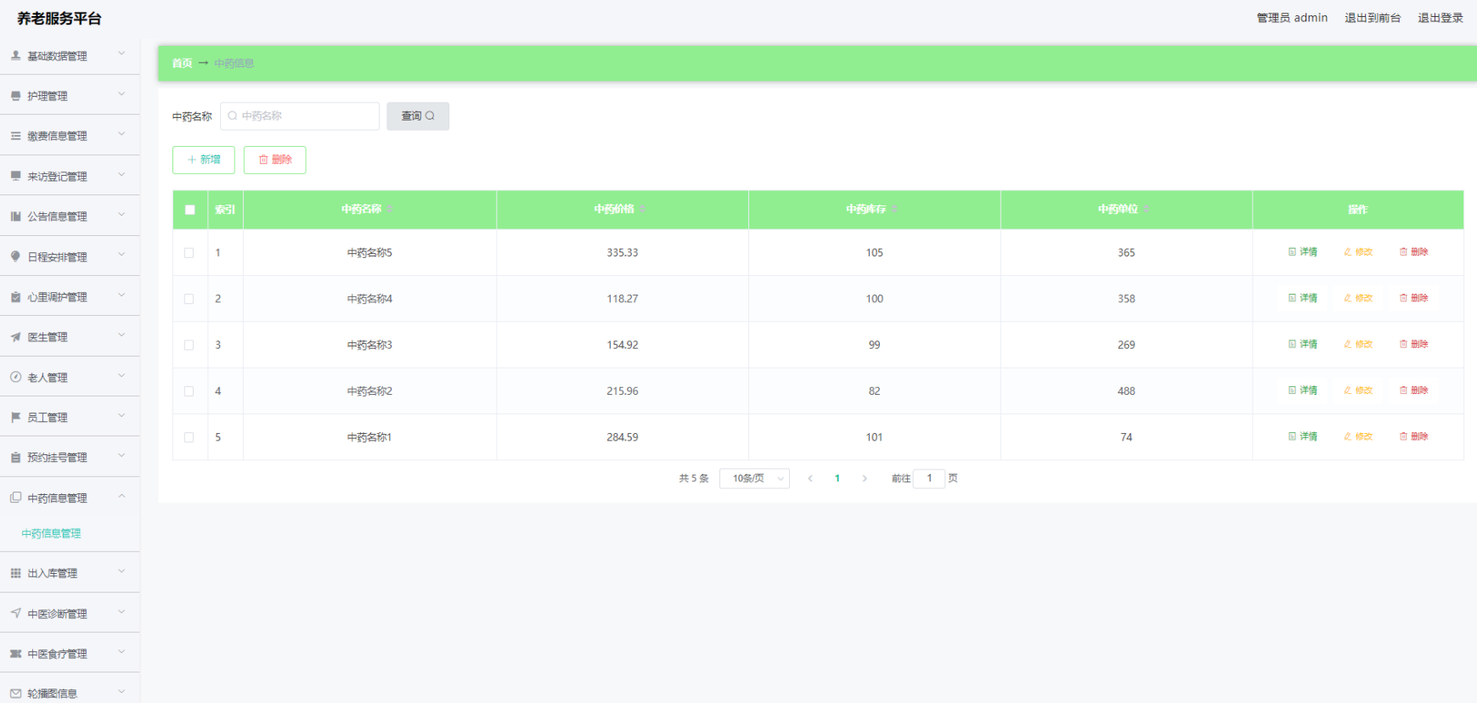This screenshot has height=703, width=1477.
Task: Go to the next page arrow in pagination
Action: tap(865, 479)
